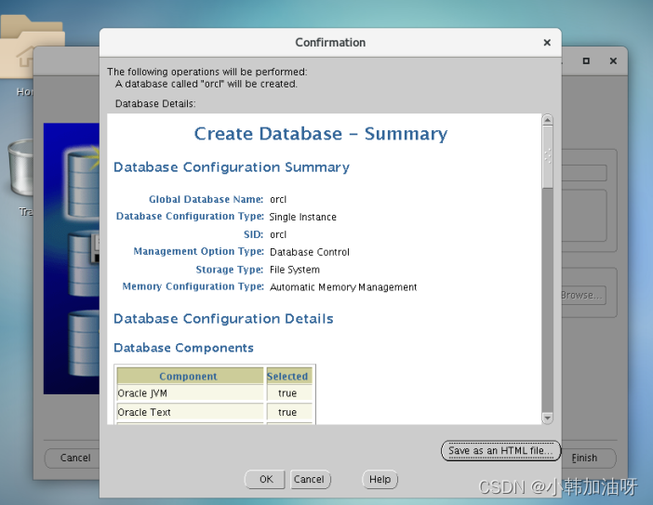Click the text input field in background window

pos(584,173)
